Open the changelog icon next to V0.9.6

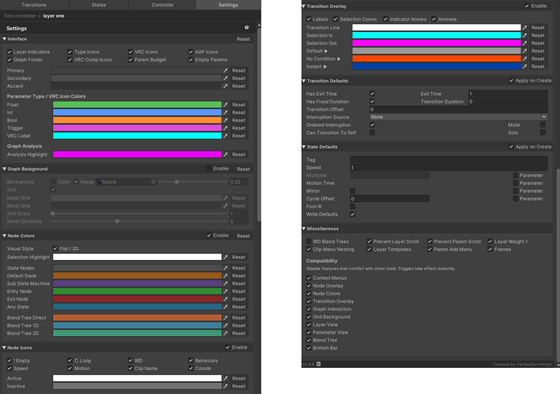pos(319,364)
